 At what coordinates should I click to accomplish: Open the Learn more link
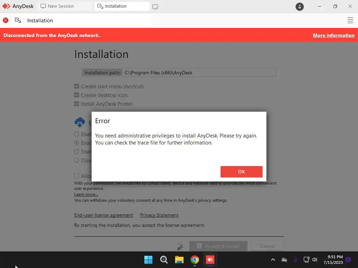pos(86,194)
